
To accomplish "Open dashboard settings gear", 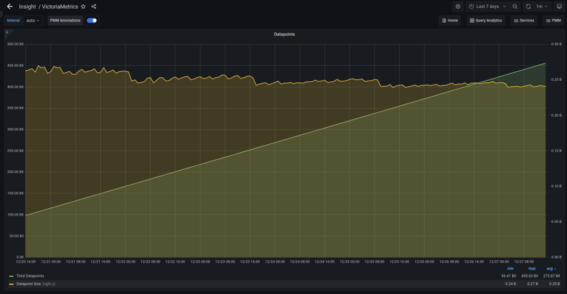I will (458, 7).
